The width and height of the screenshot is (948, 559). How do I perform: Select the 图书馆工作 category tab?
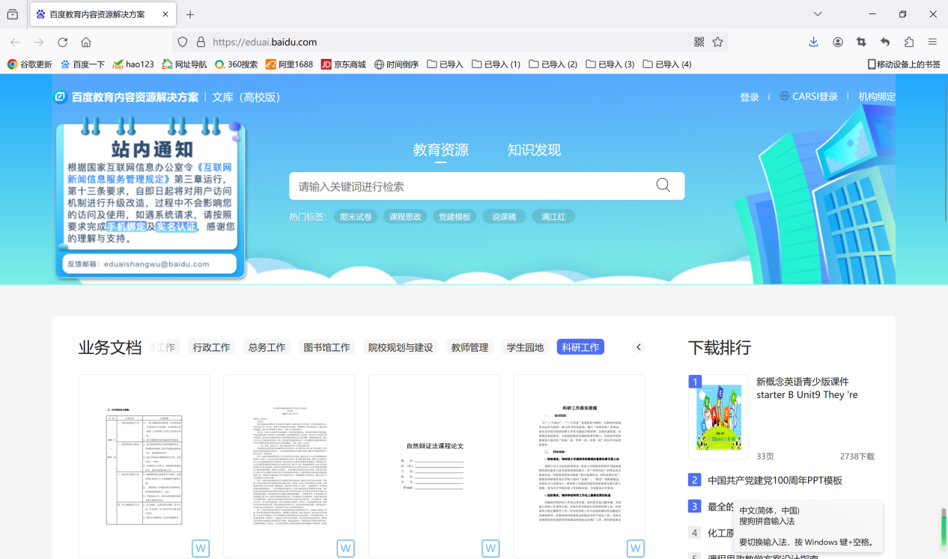click(x=326, y=347)
